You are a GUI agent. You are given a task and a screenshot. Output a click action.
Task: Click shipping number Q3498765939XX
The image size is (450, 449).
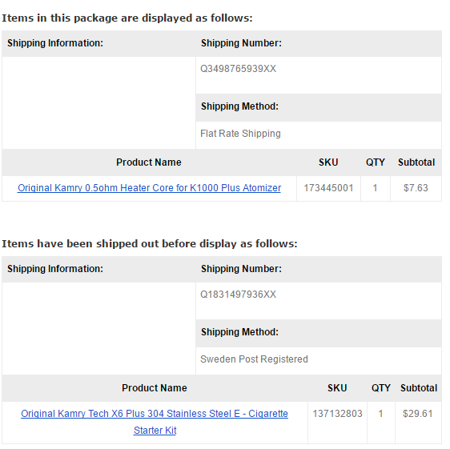click(x=238, y=69)
